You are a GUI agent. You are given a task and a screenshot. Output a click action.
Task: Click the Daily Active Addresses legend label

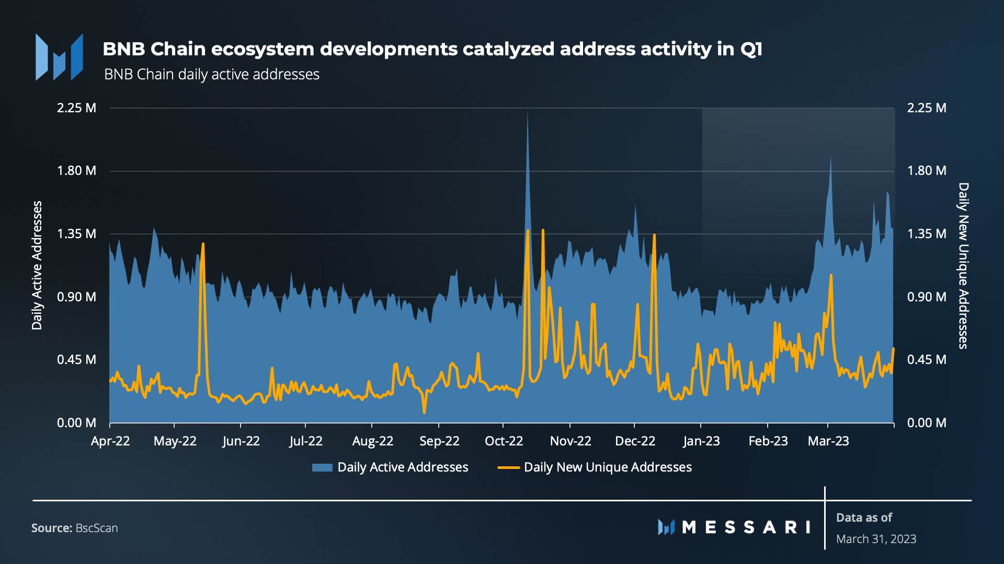point(403,467)
